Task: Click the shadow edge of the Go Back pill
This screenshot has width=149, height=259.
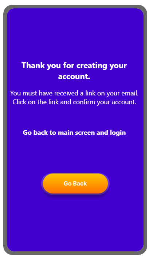Action: [75, 195]
